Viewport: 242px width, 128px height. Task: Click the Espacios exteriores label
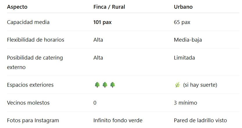tap(30, 85)
